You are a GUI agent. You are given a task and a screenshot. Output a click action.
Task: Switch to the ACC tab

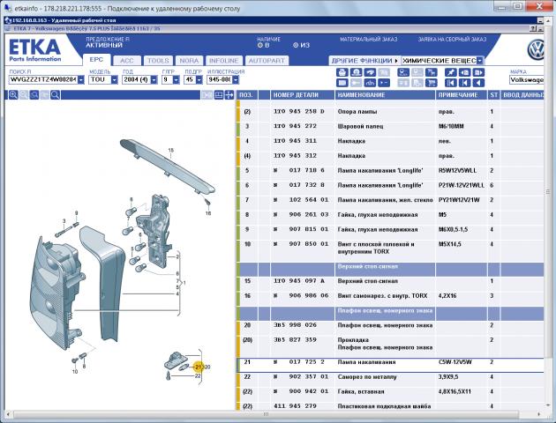point(126,61)
